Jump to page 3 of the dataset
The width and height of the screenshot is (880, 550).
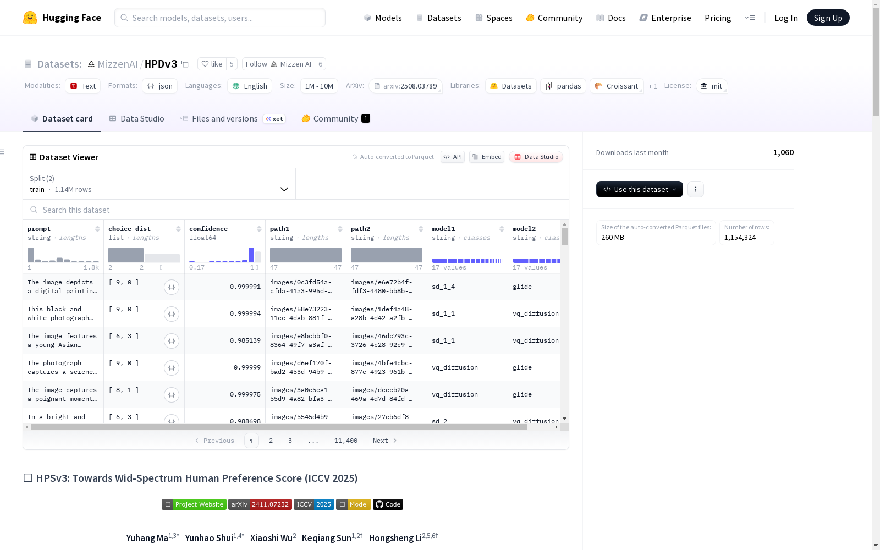290,441
